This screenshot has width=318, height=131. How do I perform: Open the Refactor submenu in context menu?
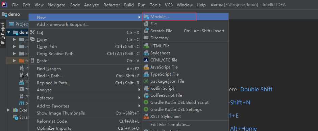pyautogui.click(x=85, y=98)
